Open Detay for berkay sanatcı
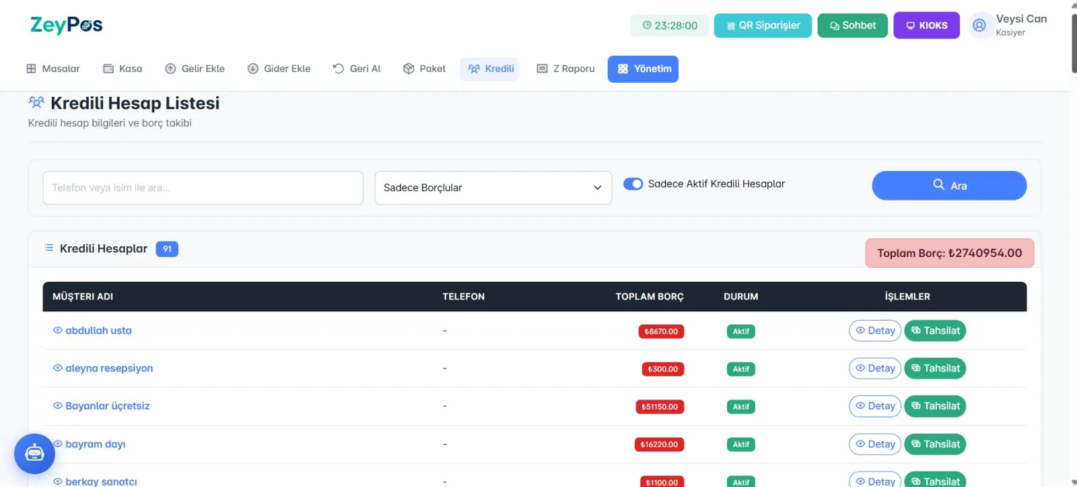Screen dimensions: 1077x487 tap(875, 480)
